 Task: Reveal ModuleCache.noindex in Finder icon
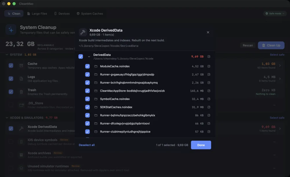209,66
